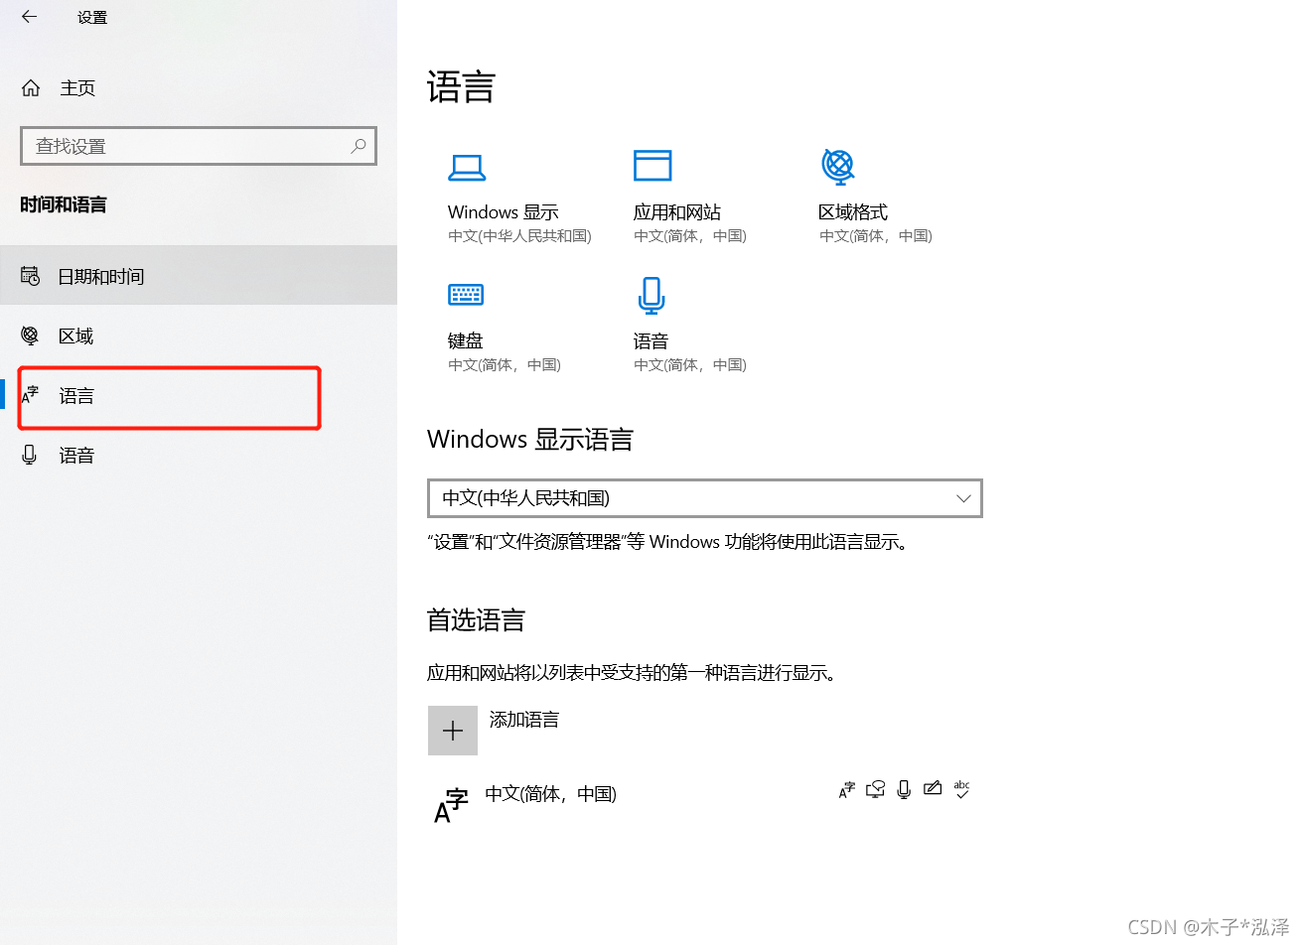
Task: Click the back arrow in Settings
Action: 29,17
